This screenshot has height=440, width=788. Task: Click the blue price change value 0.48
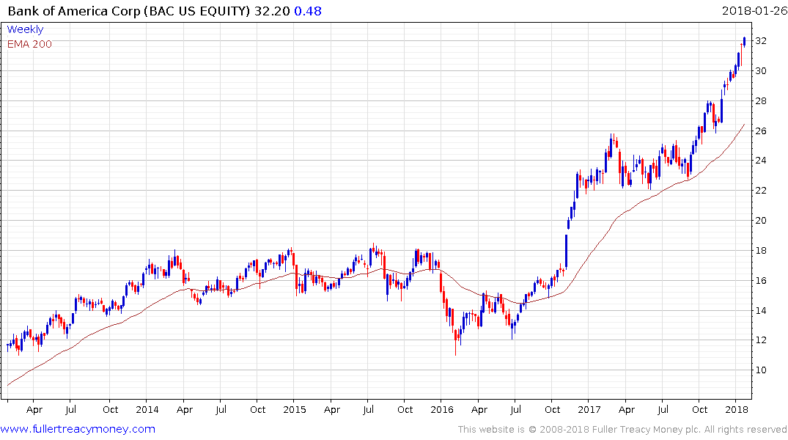(308, 10)
